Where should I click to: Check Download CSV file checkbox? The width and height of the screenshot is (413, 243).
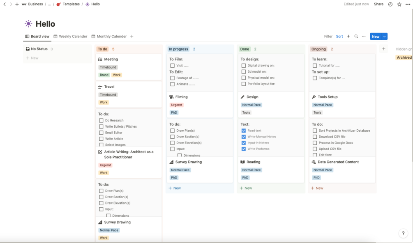point(315,137)
